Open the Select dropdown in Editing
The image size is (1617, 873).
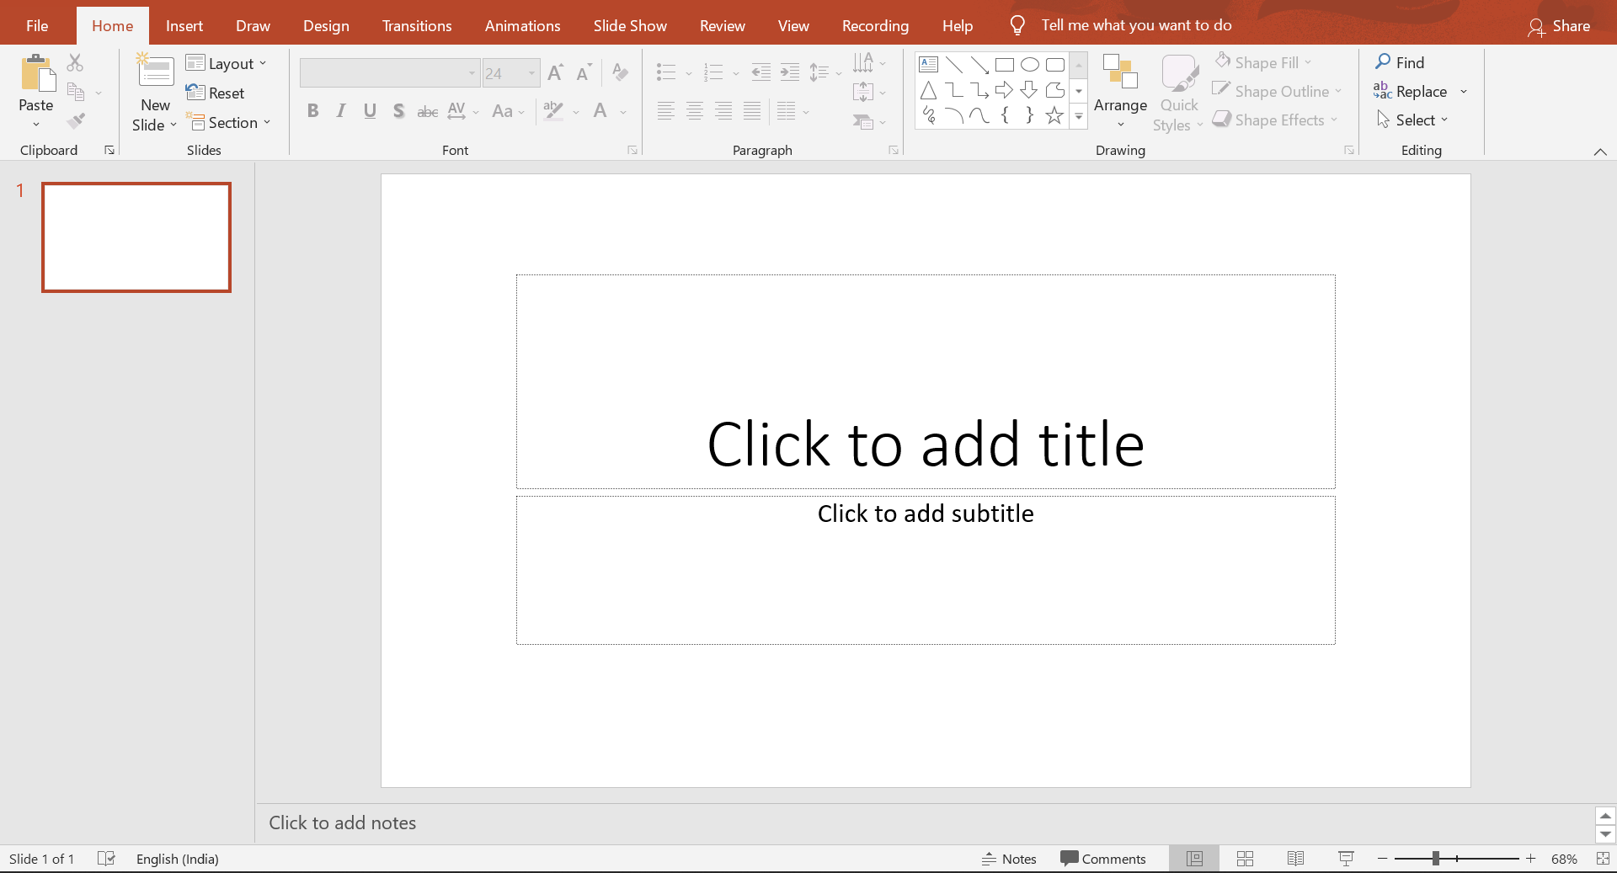1412,120
